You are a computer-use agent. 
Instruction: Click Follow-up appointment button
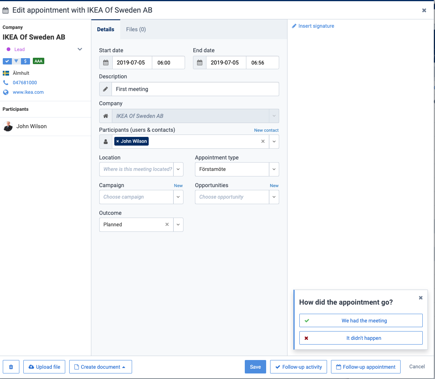point(366,367)
